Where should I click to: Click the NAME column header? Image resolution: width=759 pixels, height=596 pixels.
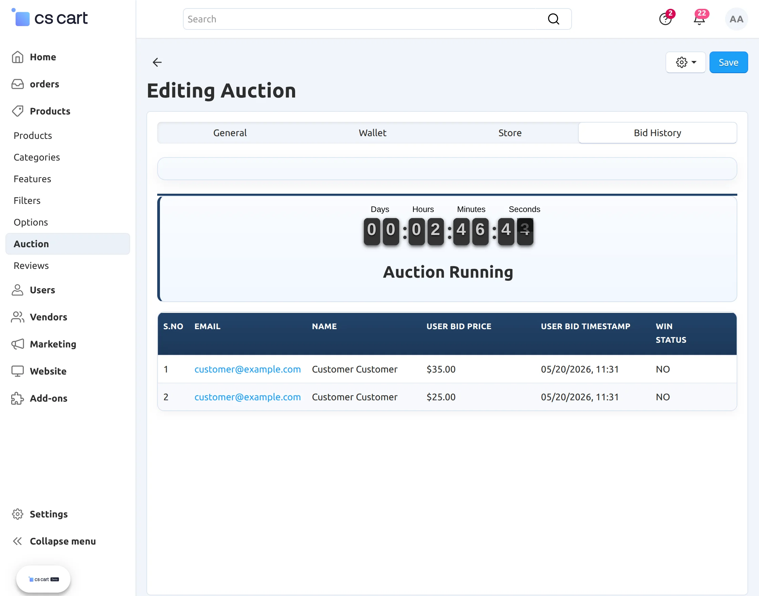click(324, 326)
